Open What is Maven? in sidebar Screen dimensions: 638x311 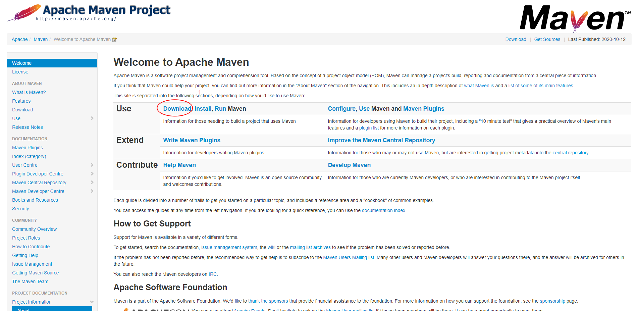(x=29, y=92)
